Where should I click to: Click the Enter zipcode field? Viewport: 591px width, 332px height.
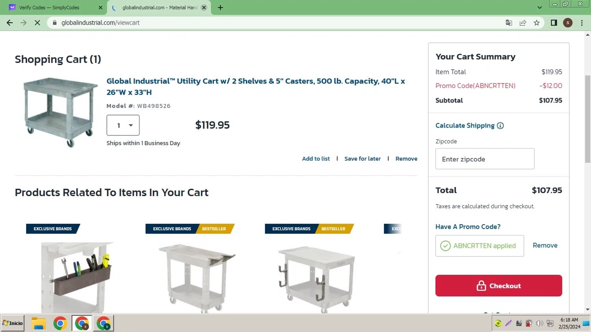tap(485, 159)
